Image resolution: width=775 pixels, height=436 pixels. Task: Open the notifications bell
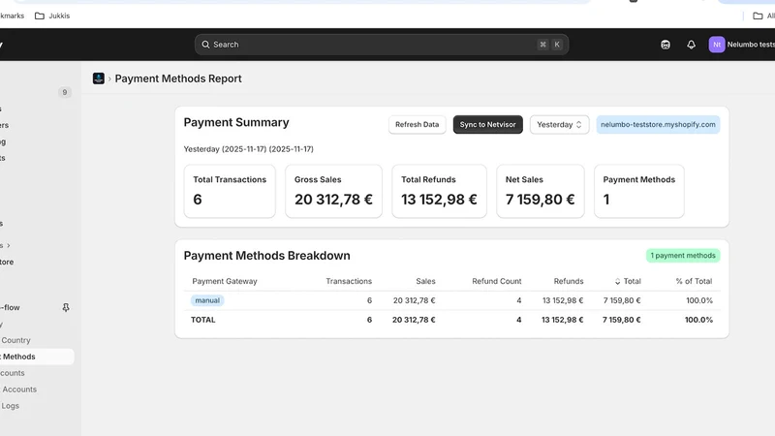click(x=691, y=45)
